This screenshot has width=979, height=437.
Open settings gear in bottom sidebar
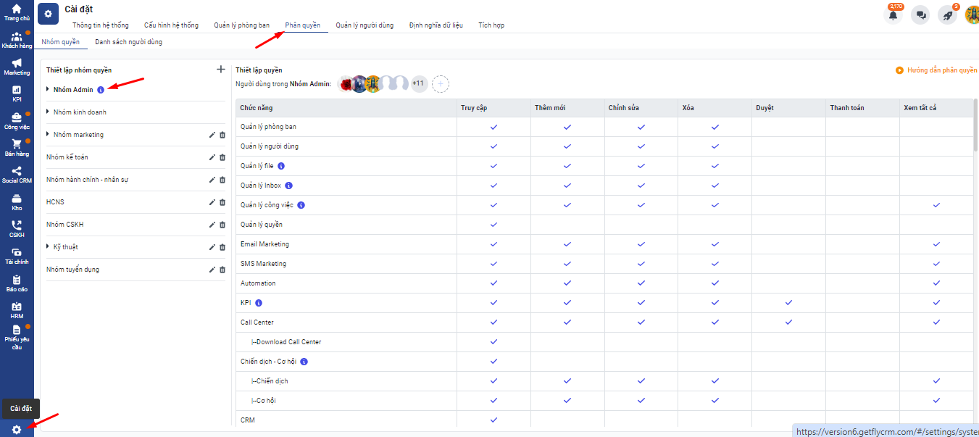click(17, 430)
